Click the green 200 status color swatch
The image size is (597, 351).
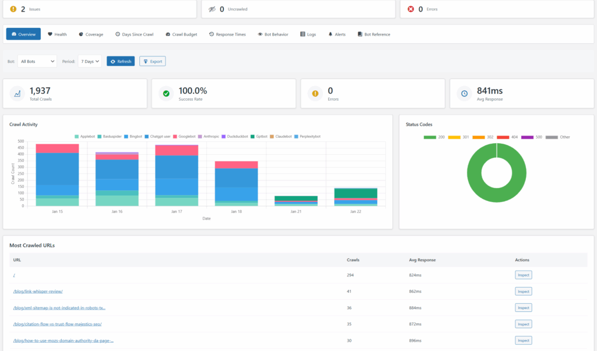[x=429, y=137]
